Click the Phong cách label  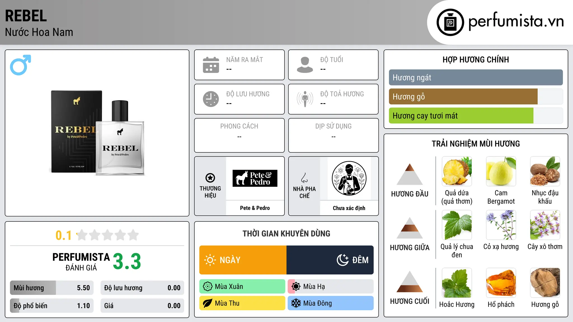point(239,126)
